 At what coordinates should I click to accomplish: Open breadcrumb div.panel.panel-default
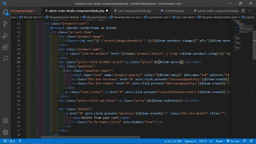[64, 17]
